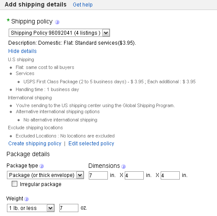Open Create shipping policy link

click(35, 144)
